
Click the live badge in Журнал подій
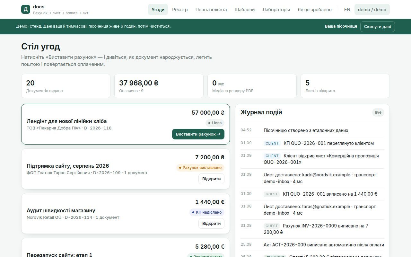378,112
